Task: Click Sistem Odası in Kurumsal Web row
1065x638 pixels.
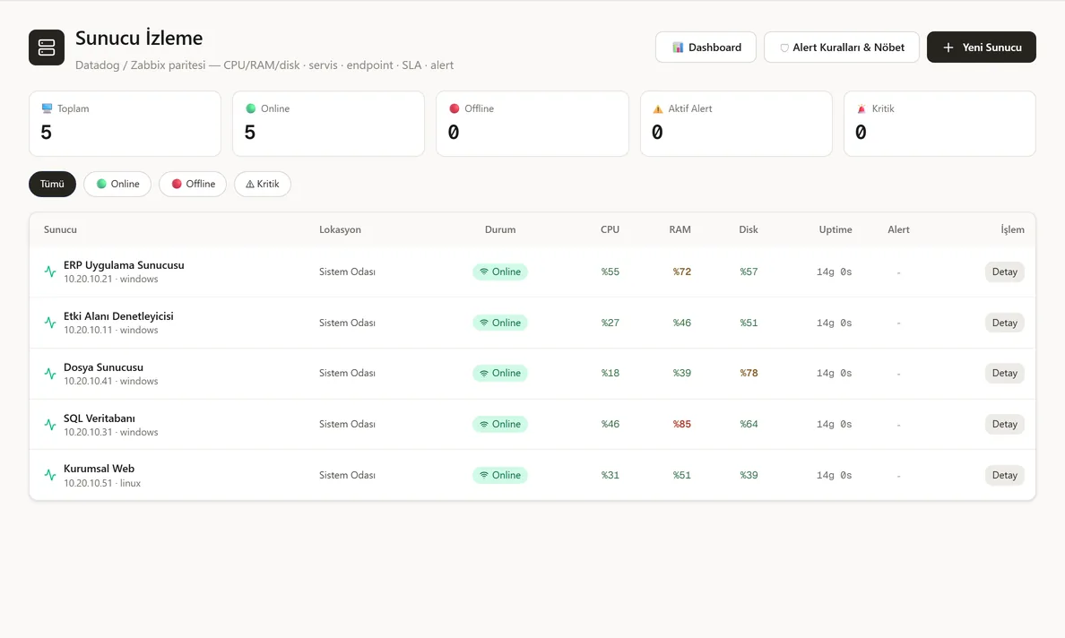Action: pos(347,475)
